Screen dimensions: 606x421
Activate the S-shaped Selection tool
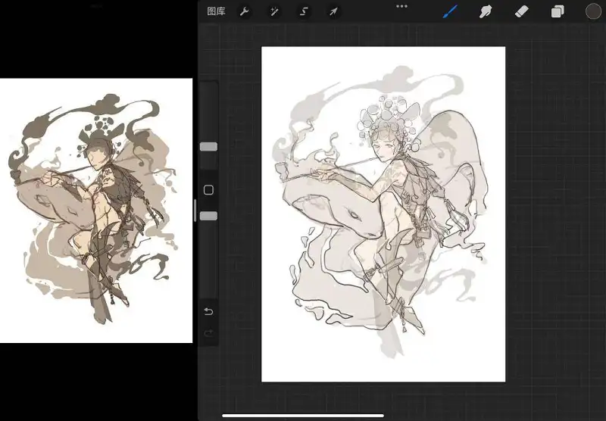(x=304, y=11)
